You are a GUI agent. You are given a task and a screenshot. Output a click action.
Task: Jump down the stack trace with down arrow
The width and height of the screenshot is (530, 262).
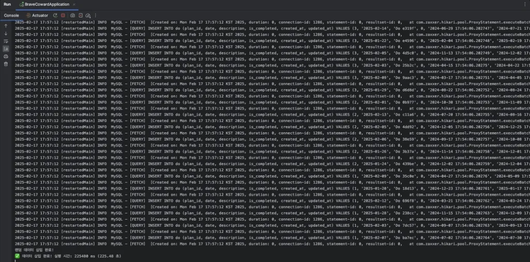[6, 34]
